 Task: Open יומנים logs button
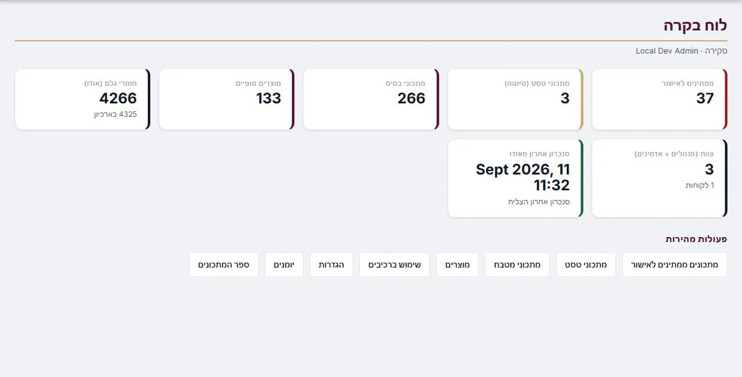tap(284, 265)
